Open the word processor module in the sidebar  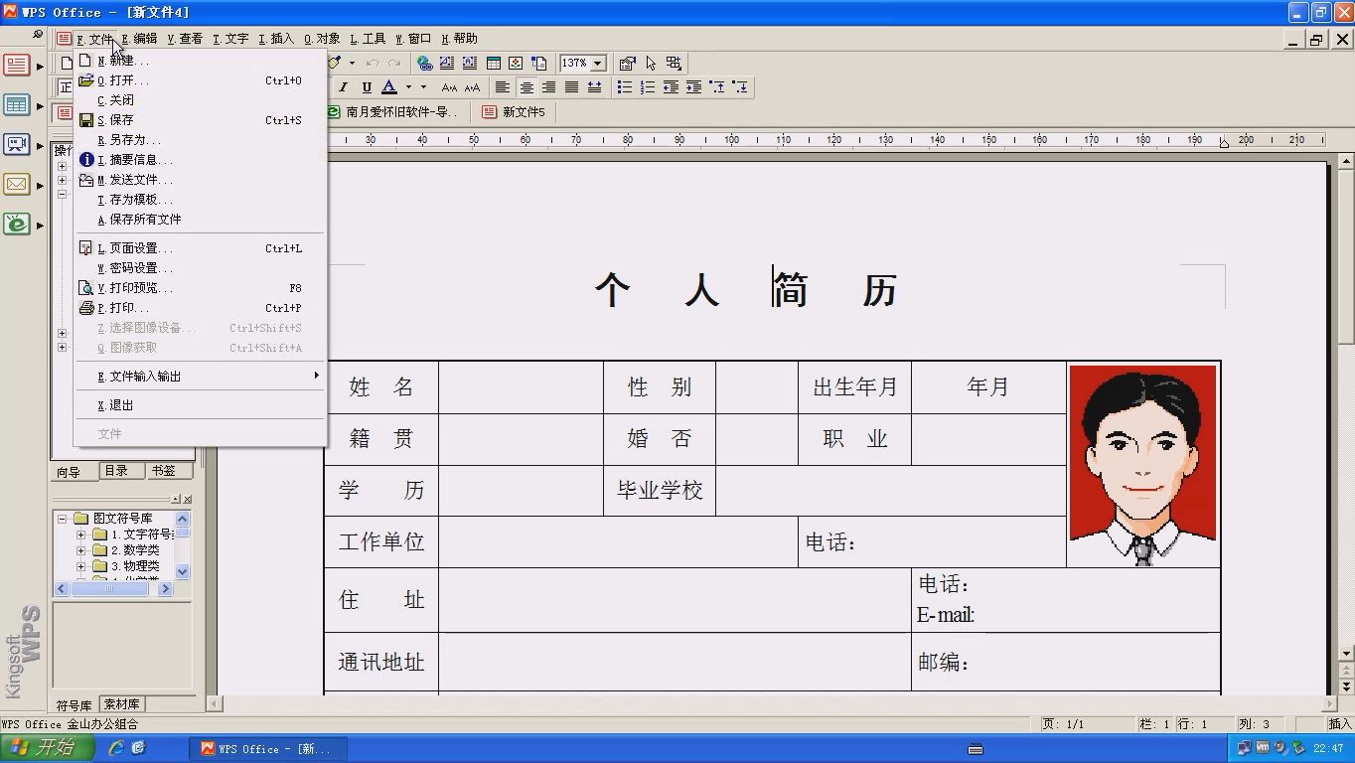tap(17, 66)
